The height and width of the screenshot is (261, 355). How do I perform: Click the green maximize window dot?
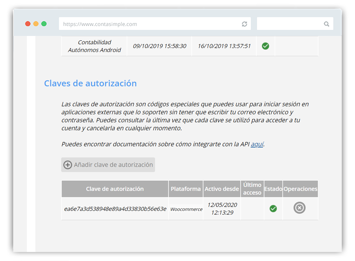44,24
